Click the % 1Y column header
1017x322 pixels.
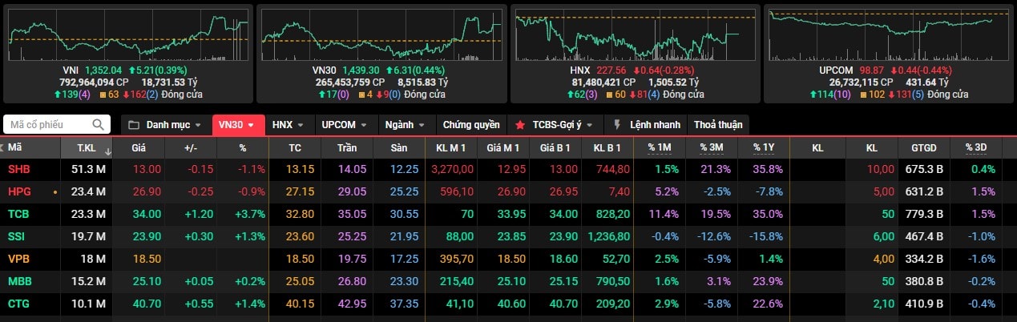763,147
